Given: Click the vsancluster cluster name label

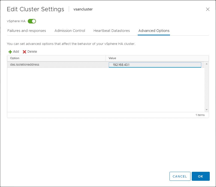Looking at the screenshot, I should (x=83, y=9).
